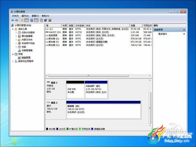Image resolution: width=196 pixels, height=147 pixels.
Task: Go back with the blue left arrow
Action: click(13, 20)
